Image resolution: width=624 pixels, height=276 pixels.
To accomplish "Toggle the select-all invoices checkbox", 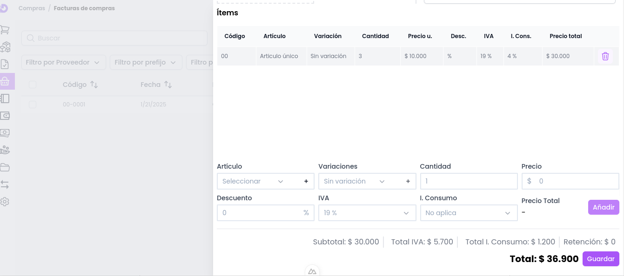I will pyautogui.click(x=33, y=85).
